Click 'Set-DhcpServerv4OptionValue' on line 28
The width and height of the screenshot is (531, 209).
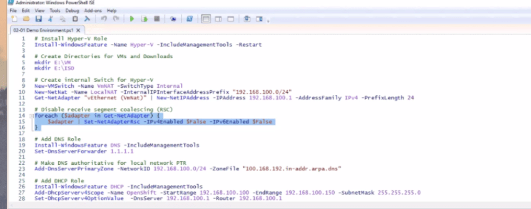(x=79, y=199)
